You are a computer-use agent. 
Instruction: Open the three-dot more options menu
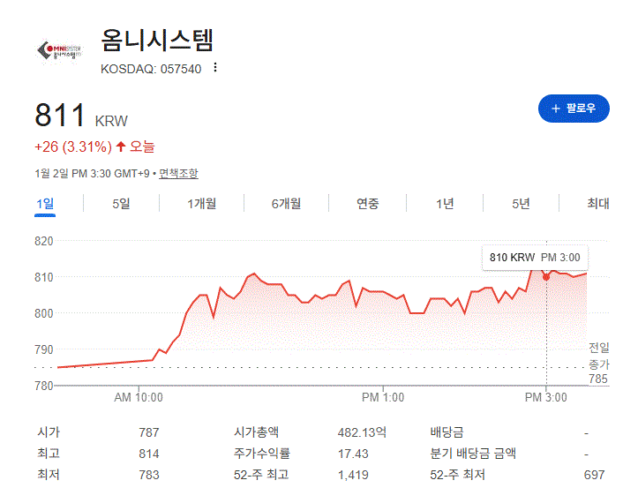point(215,68)
